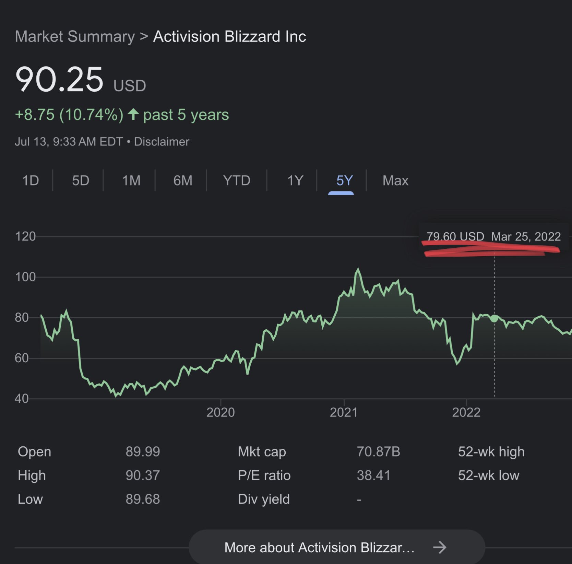The image size is (572, 564).
Task: Click the chart data point dot at Mar 25, 2022
Action: click(x=494, y=318)
